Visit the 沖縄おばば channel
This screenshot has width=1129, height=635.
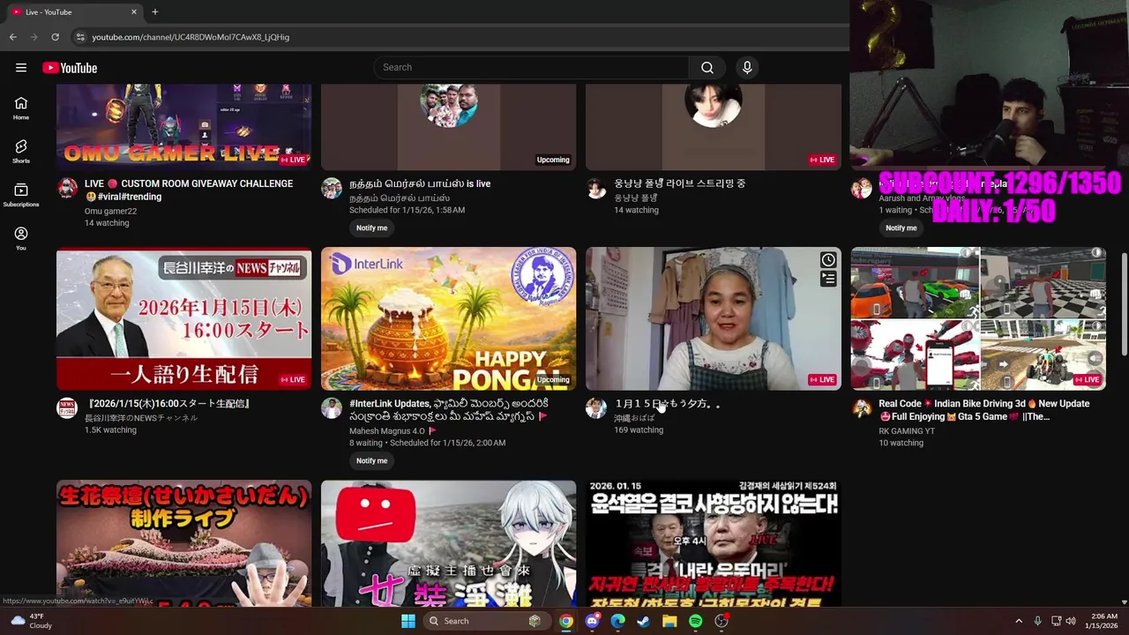tap(634, 417)
